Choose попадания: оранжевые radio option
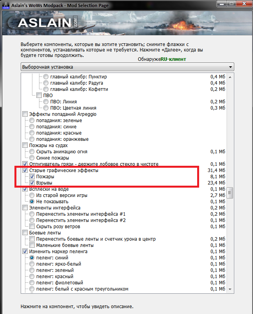This screenshot has height=314, width=253. (x=32, y=139)
